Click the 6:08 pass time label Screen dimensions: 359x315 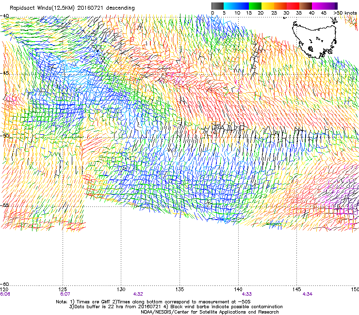[x=5, y=294]
